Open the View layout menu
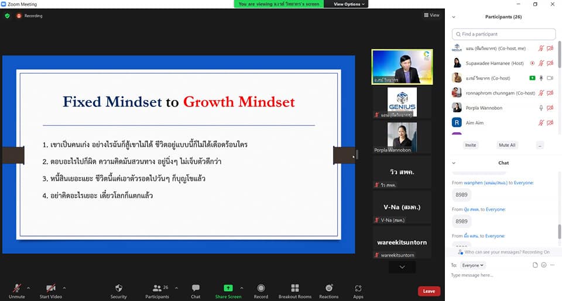This screenshot has height=301, width=562. [x=431, y=15]
